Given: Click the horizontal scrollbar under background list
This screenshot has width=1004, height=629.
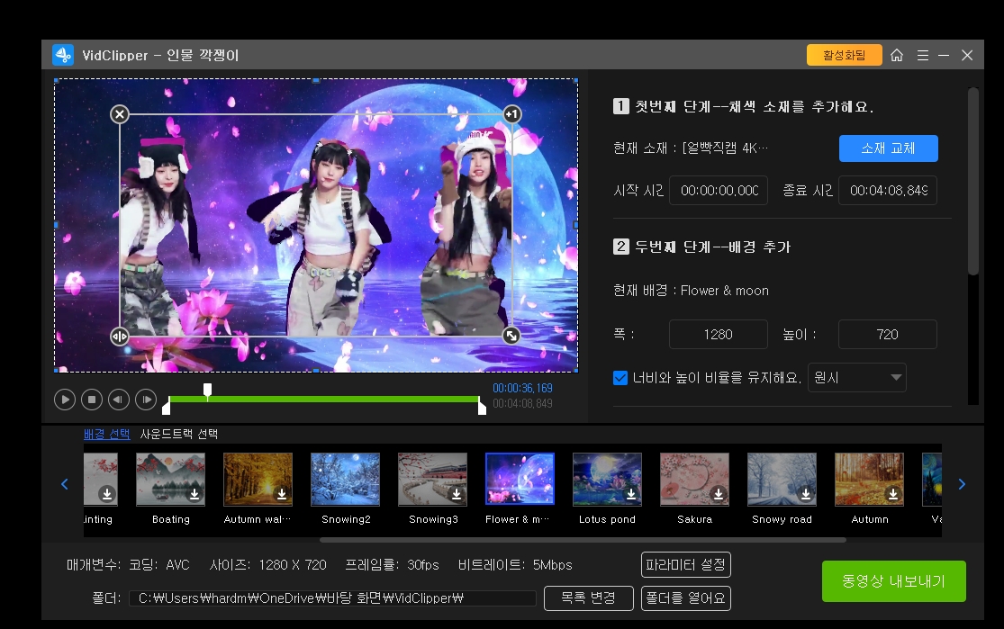Looking at the screenshot, I should pos(583,540).
